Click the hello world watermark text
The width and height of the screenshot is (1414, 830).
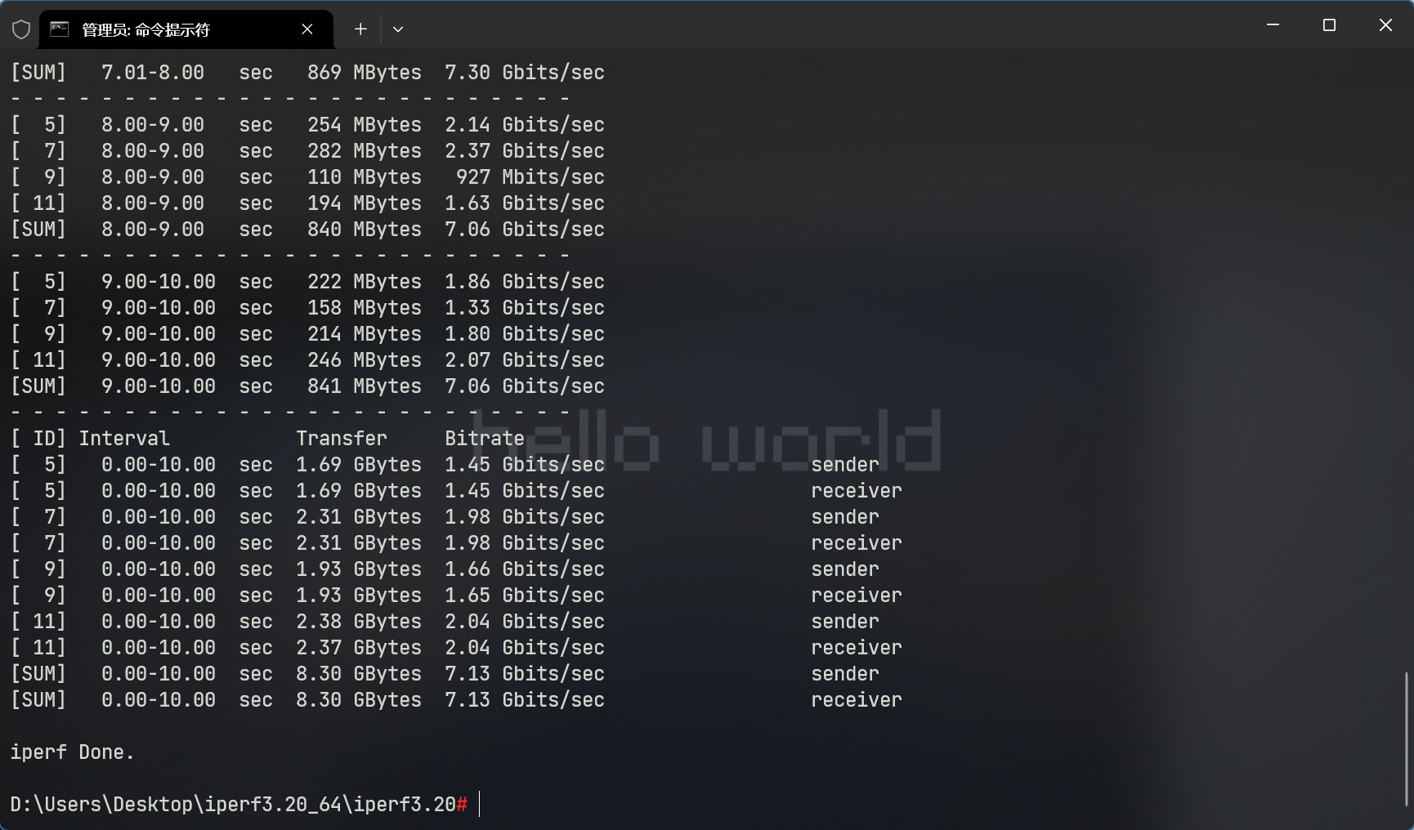tap(707, 442)
